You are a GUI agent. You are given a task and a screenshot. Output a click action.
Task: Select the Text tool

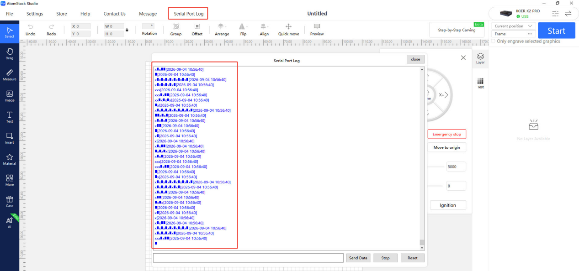pos(10,117)
